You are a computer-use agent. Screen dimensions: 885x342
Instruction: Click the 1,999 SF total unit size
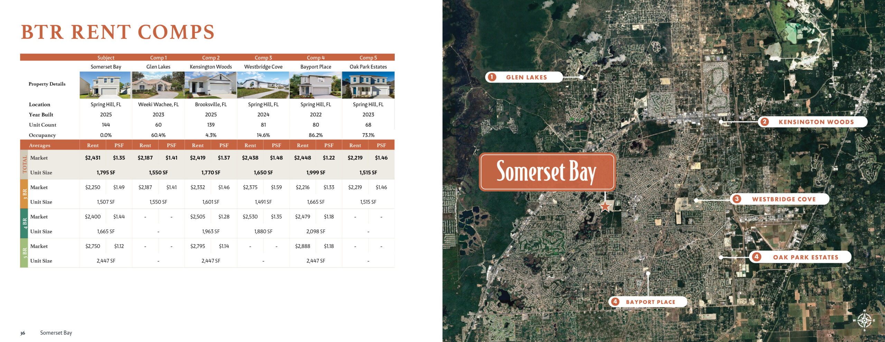tap(316, 173)
